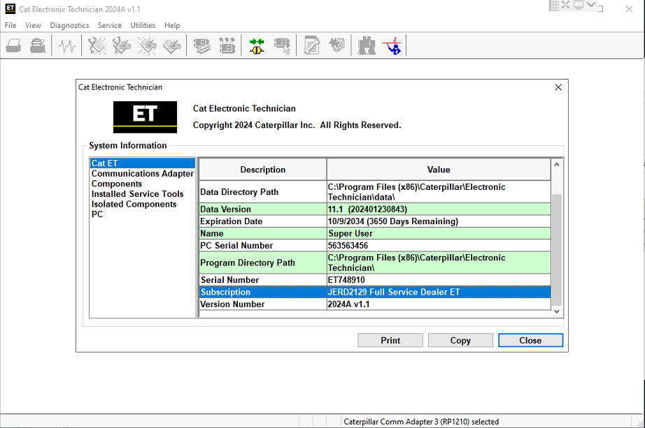Click the notepad with pencil toolbar icon
The height and width of the screenshot is (428, 645).
[312, 46]
